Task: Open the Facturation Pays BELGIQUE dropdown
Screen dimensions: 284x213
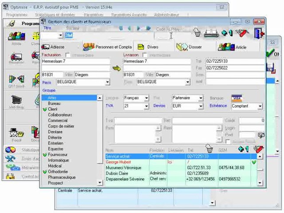Action: (108, 82)
